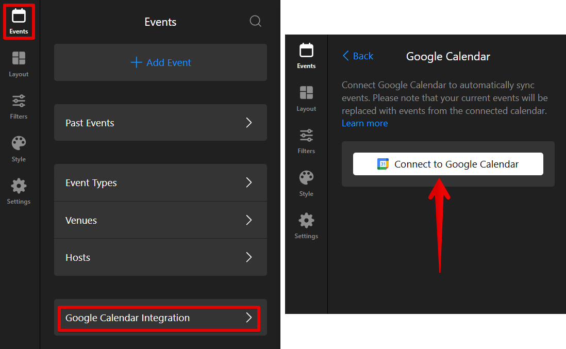
Task: Open the Event Types row
Action: click(161, 182)
